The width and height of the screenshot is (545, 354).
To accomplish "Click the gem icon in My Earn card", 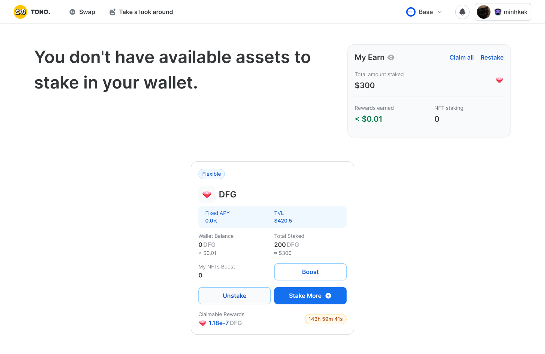I will tap(499, 80).
